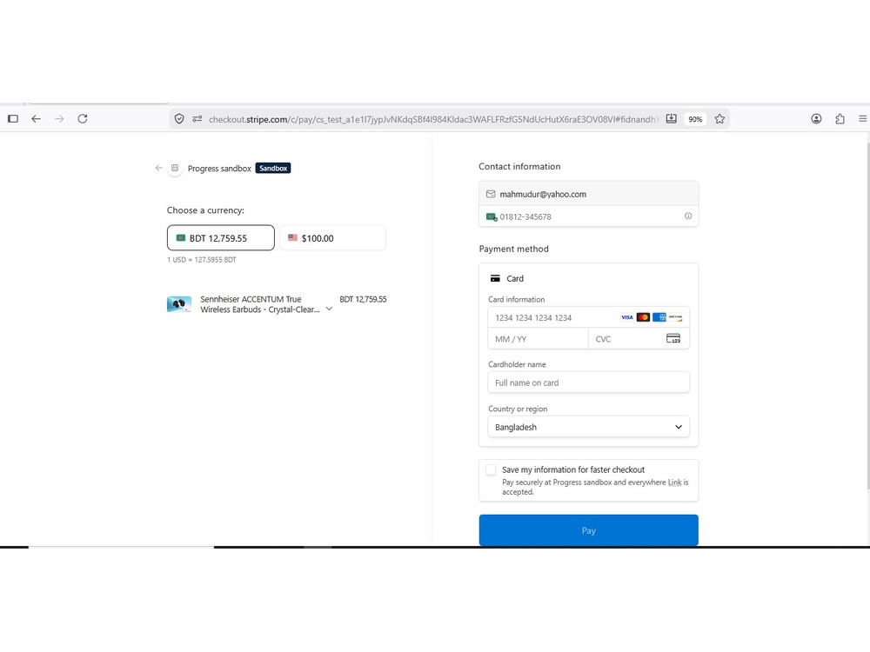Click the Mastercard logo icon
The width and height of the screenshot is (870, 652).
point(643,317)
